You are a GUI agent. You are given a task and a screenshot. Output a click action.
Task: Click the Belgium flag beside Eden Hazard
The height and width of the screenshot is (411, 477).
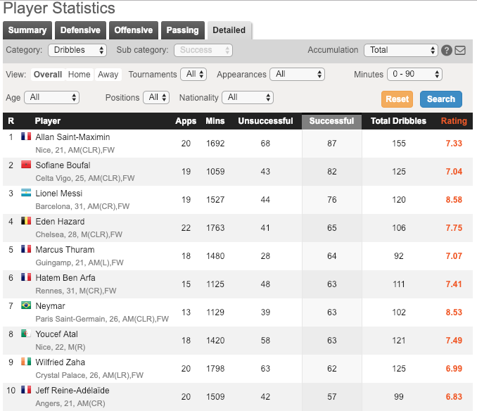tap(27, 221)
